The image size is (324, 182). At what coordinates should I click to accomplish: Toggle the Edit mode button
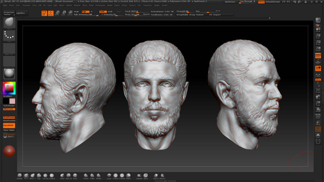44,13
